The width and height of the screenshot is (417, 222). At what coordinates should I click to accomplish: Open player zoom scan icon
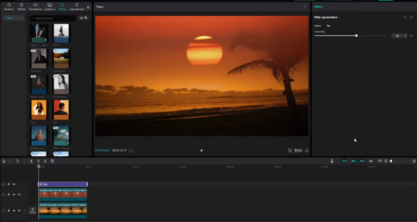pyautogui.click(x=290, y=151)
